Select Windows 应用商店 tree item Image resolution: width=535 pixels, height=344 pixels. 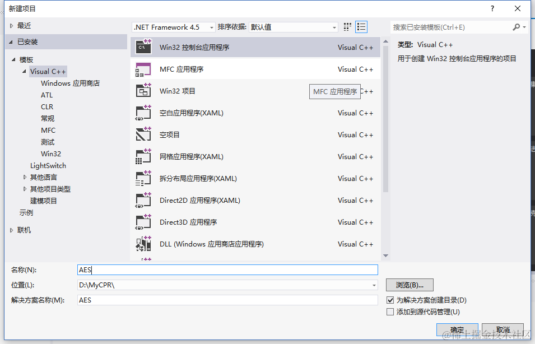pos(70,83)
